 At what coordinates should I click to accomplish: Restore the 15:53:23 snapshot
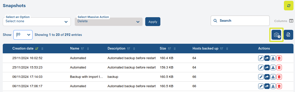click(267, 67)
